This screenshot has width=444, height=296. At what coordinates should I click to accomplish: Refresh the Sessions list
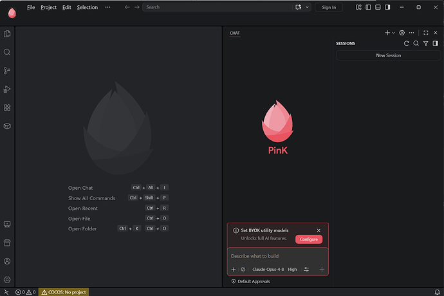[x=406, y=43]
